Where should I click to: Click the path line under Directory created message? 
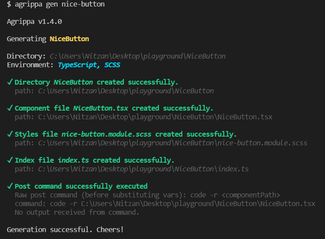(114, 91)
